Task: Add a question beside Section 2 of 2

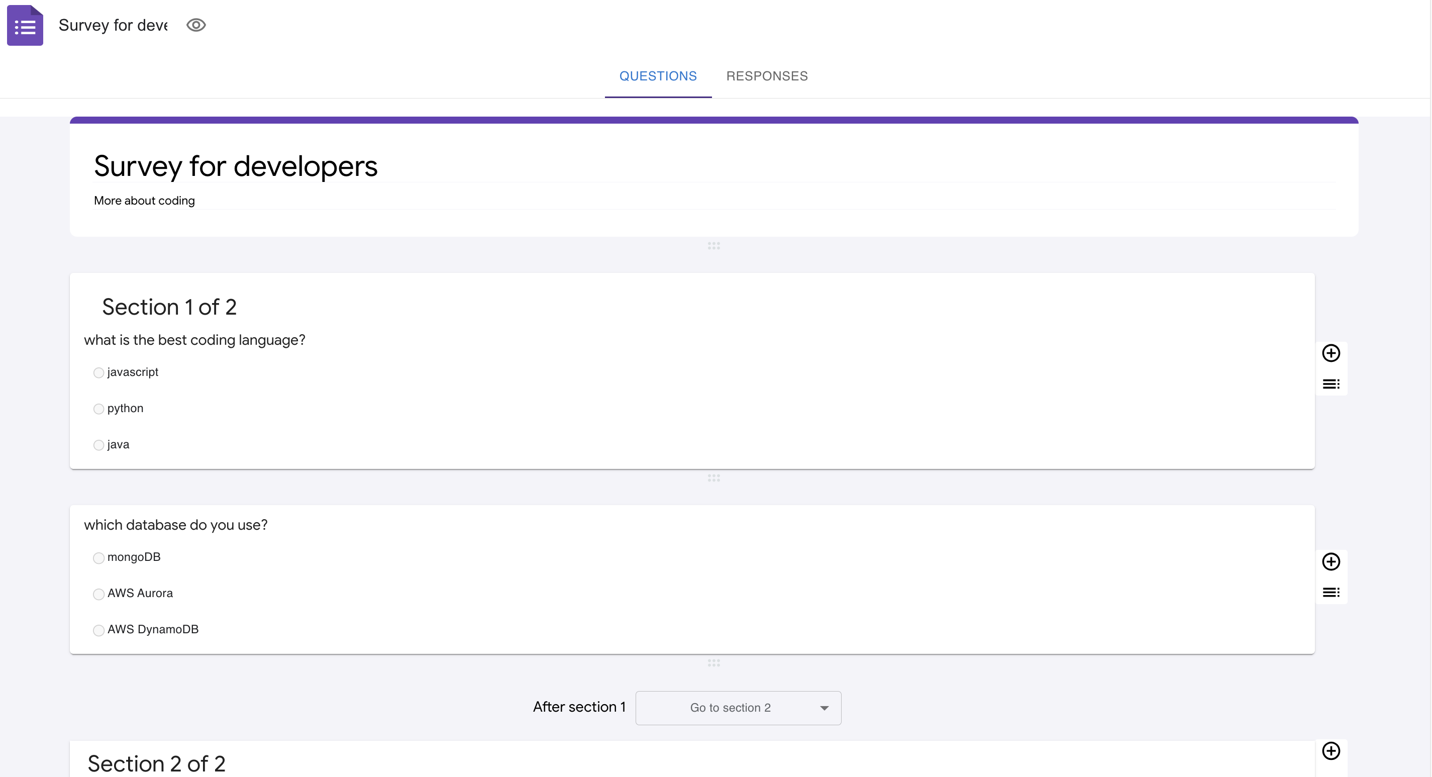Action: (1331, 751)
